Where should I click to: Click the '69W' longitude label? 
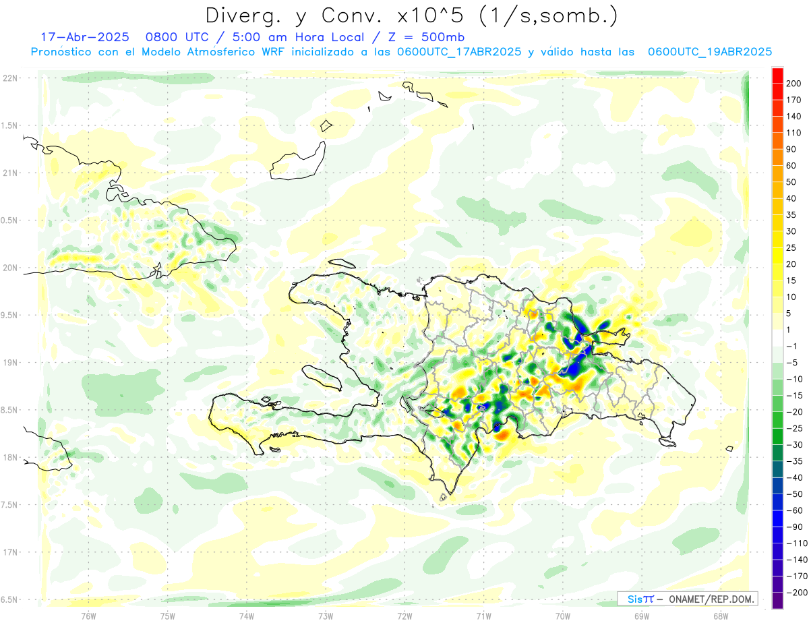(641, 616)
